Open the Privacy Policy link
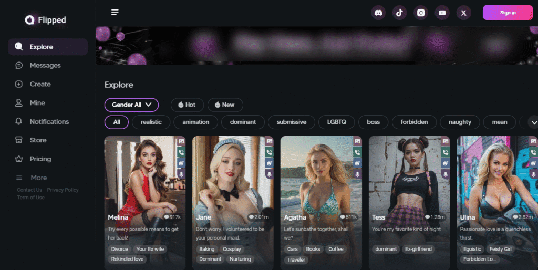 (x=63, y=190)
